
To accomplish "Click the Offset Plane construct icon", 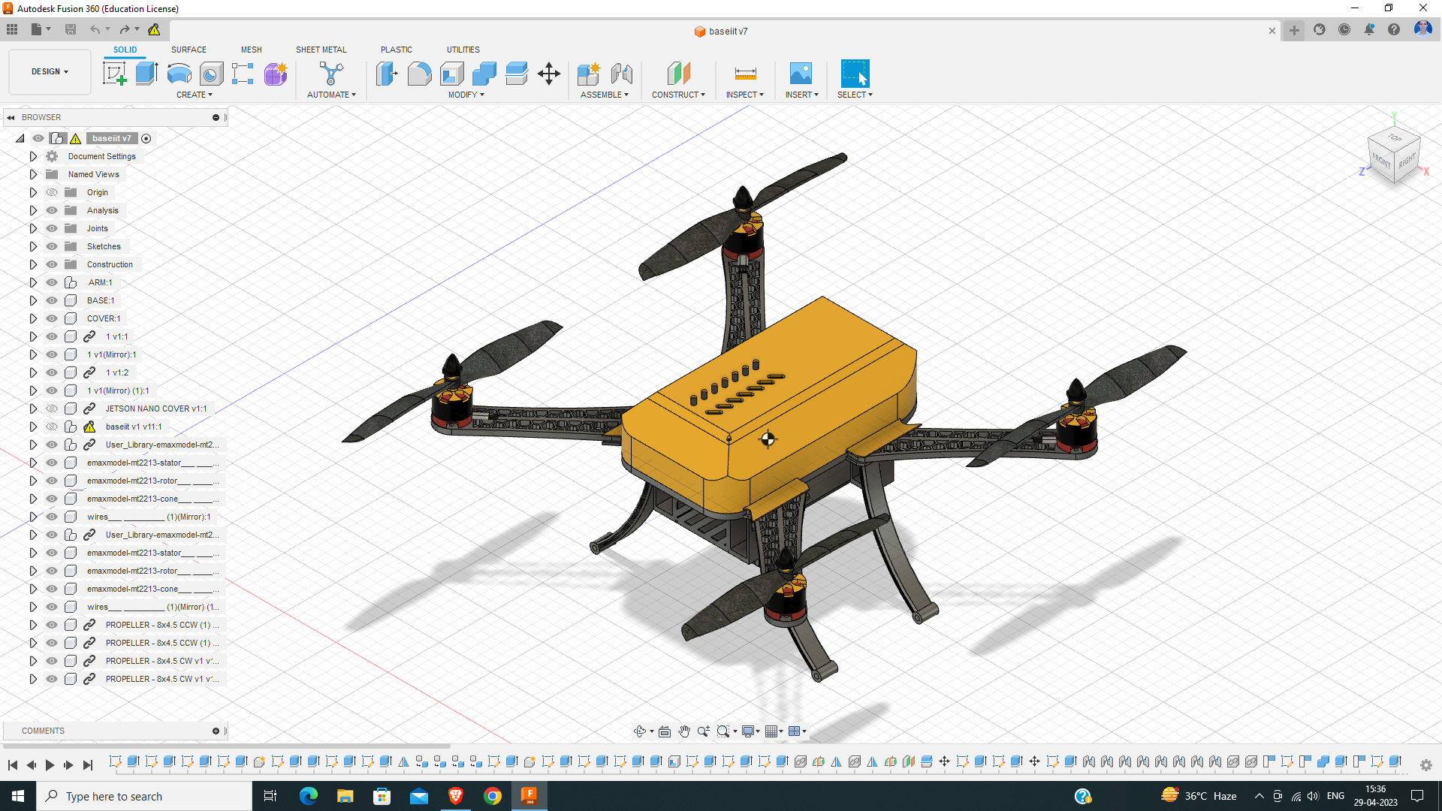I will click(x=678, y=74).
